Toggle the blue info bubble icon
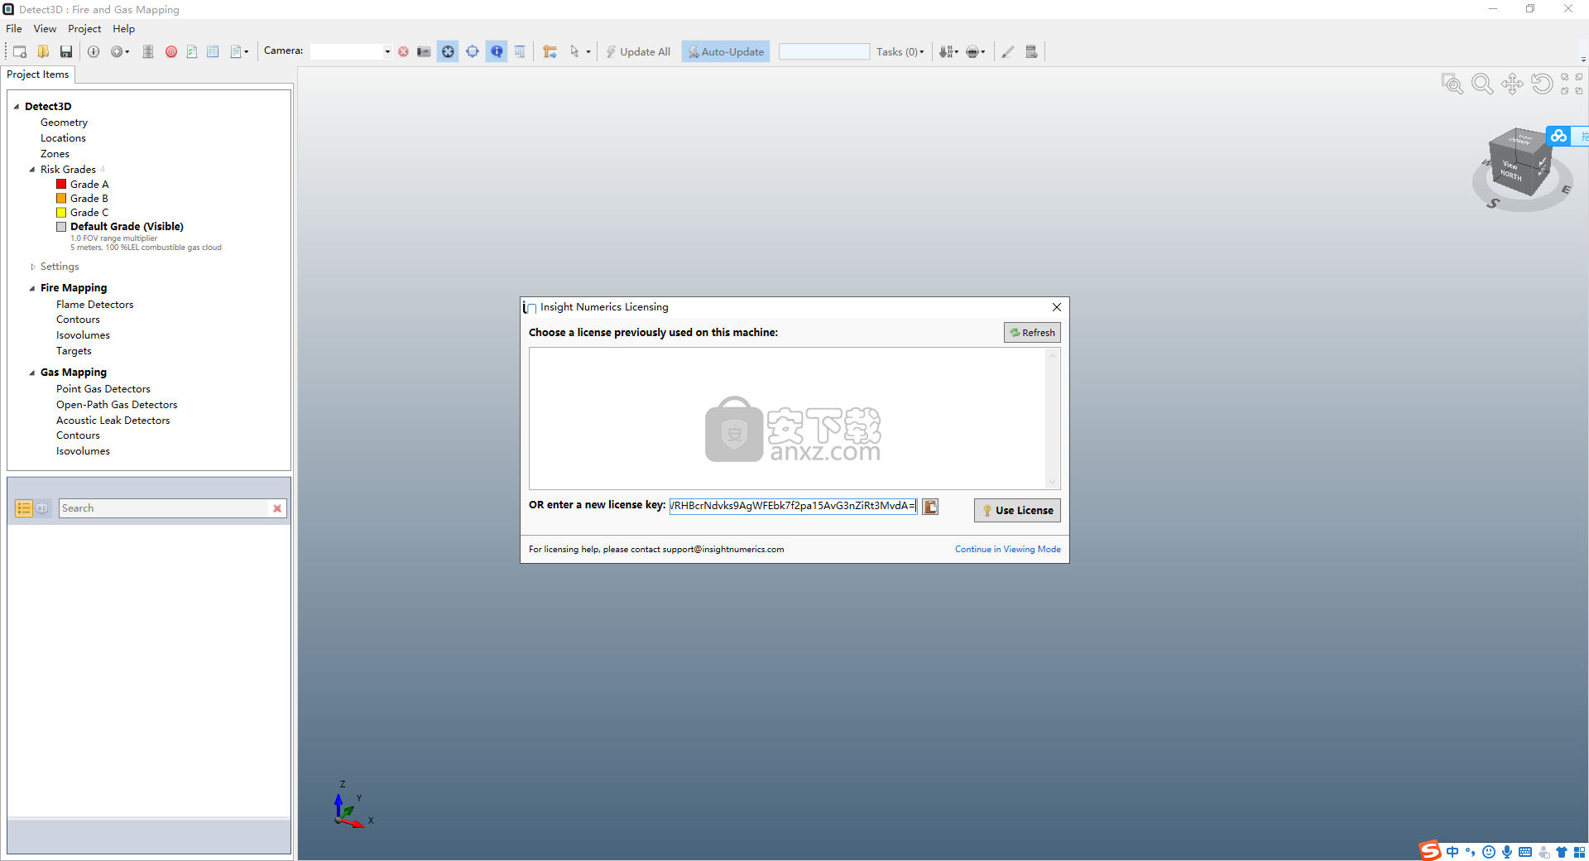Viewport: 1589px width, 861px height. coord(497,51)
